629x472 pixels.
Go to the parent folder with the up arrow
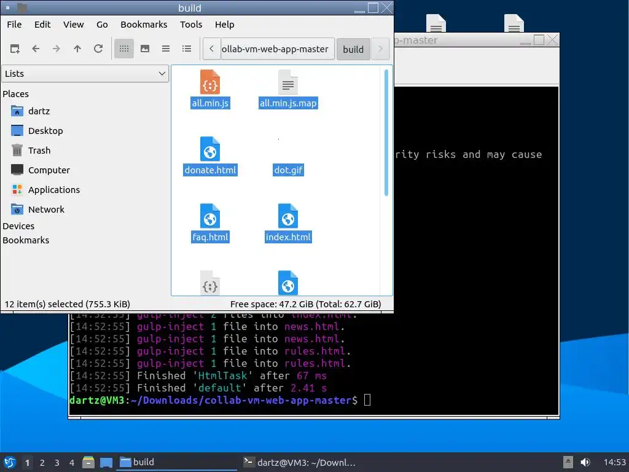[77, 49]
